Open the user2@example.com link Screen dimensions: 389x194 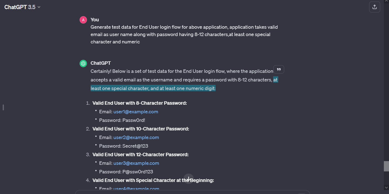pyautogui.click(x=136, y=137)
